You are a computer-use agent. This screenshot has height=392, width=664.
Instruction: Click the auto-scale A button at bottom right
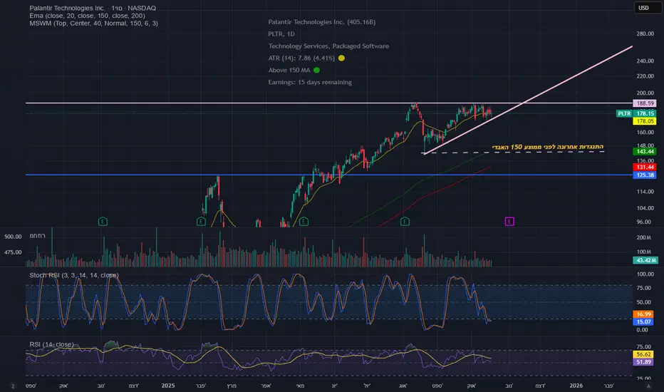(x=648, y=386)
